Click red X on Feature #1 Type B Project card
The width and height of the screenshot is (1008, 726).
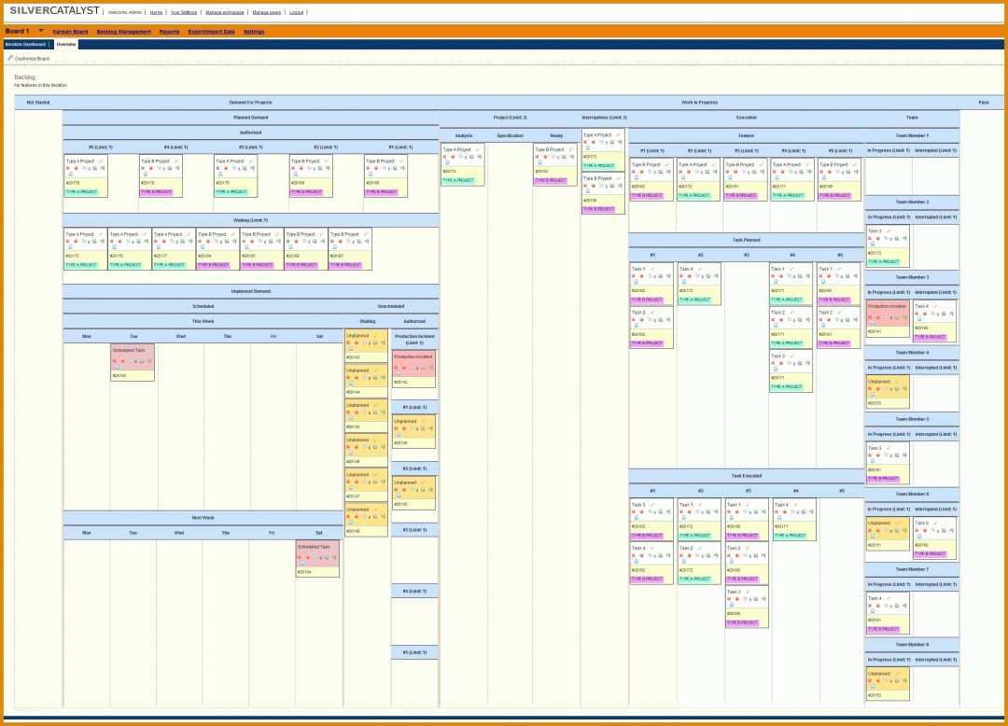634,173
